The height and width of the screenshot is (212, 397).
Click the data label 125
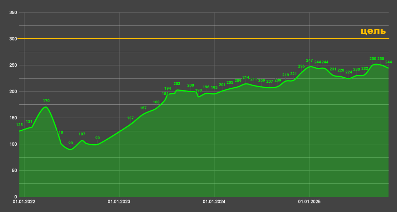19,125
